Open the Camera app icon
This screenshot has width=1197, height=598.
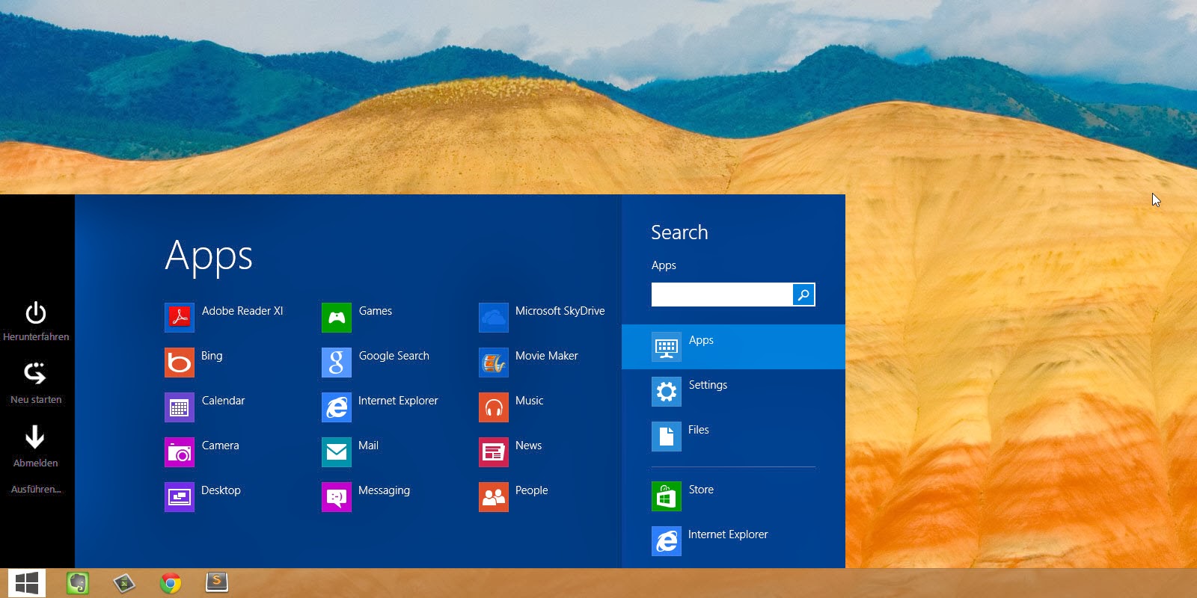(x=180, y=452)
